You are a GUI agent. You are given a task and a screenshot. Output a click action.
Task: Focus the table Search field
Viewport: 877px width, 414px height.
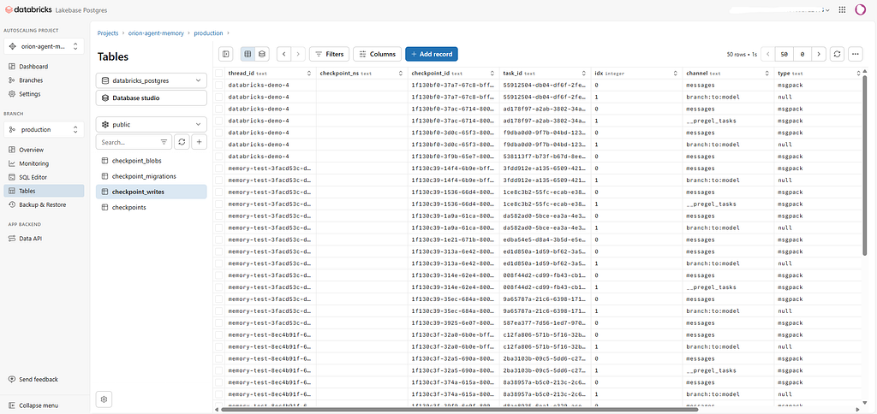pos(128,142)
